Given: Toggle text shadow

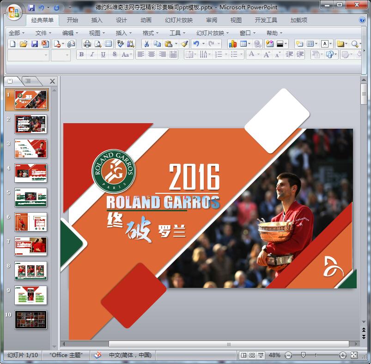Looking at the screenshot, I should click(115, 54).
